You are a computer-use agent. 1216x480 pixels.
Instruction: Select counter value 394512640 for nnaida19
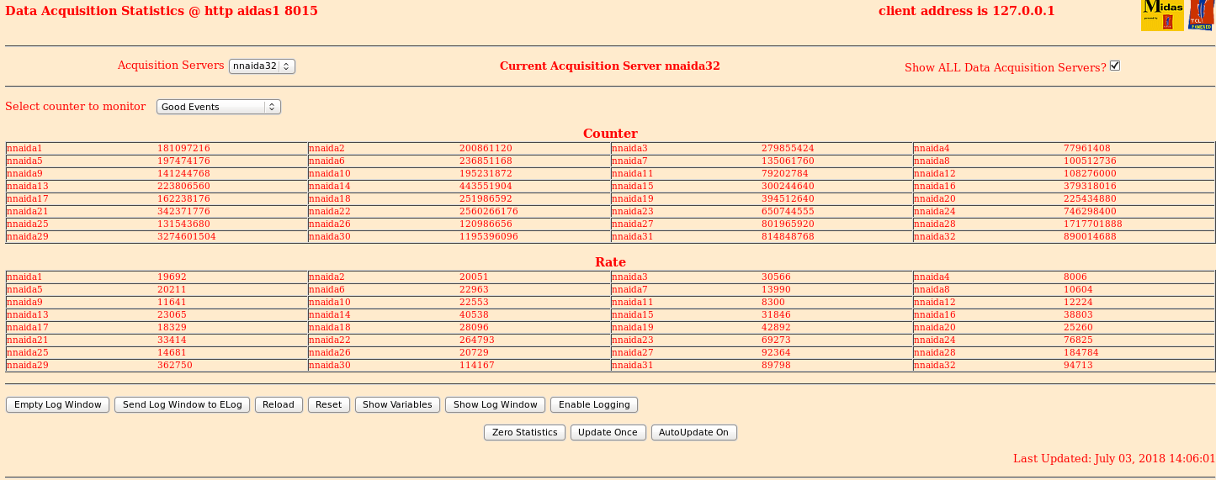tap(788, 198)
